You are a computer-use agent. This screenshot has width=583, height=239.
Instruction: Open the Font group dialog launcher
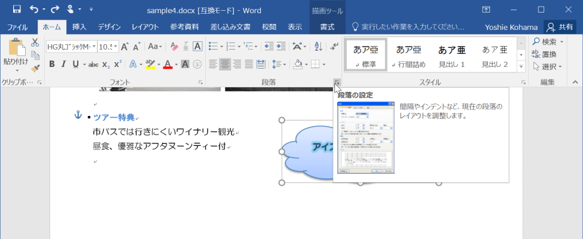tap(200, 82)
